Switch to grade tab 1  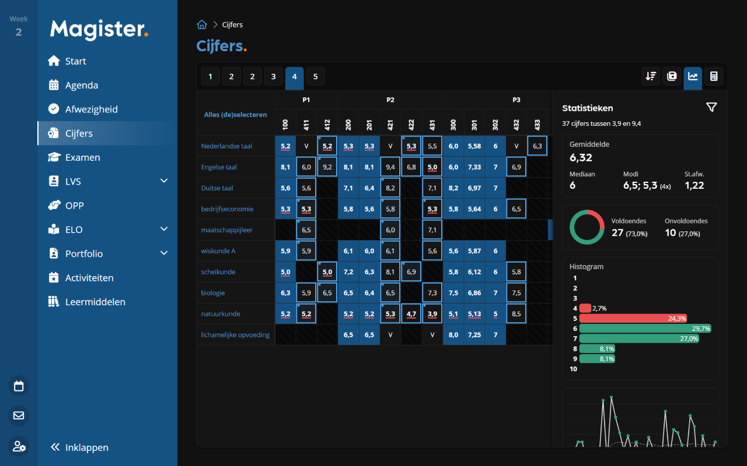(x=211, y=76)
